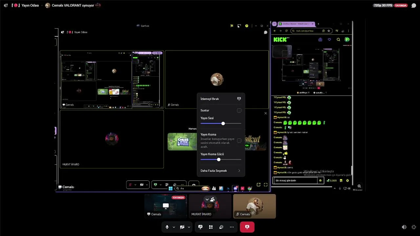Select the Kick stream browser tab
This screenshot has width=420, height=236.
pos(297,24)
